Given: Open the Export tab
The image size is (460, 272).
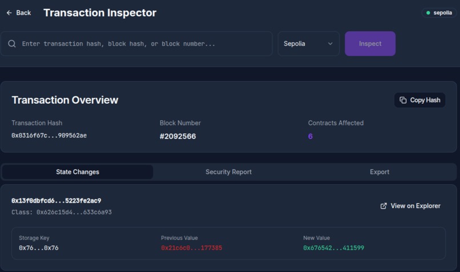Looking at the screenshot, I should point(380,172).
